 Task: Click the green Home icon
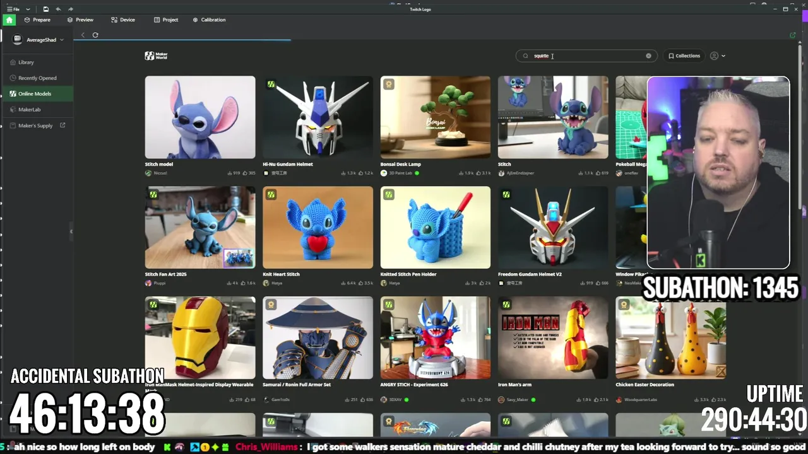(9, 20)
